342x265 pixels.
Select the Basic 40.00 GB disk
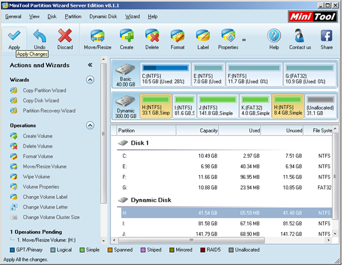(x=126, y=75)
